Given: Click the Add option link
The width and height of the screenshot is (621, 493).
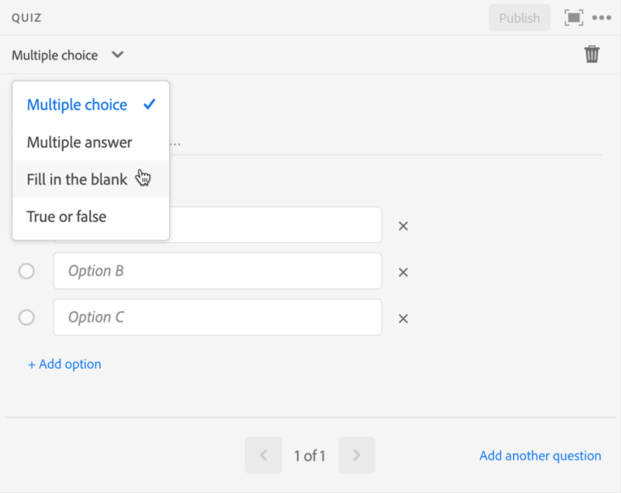Looking at the screenshot, I should pos(64,364).
